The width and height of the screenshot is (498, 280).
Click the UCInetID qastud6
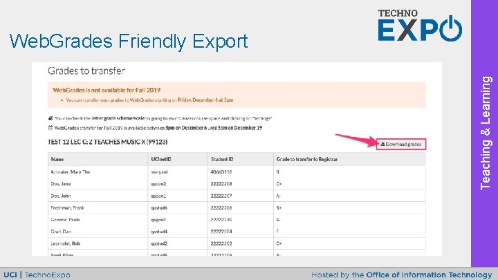point(159,207)
